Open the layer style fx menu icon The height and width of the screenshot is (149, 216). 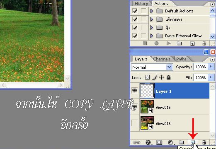(148, 142)
